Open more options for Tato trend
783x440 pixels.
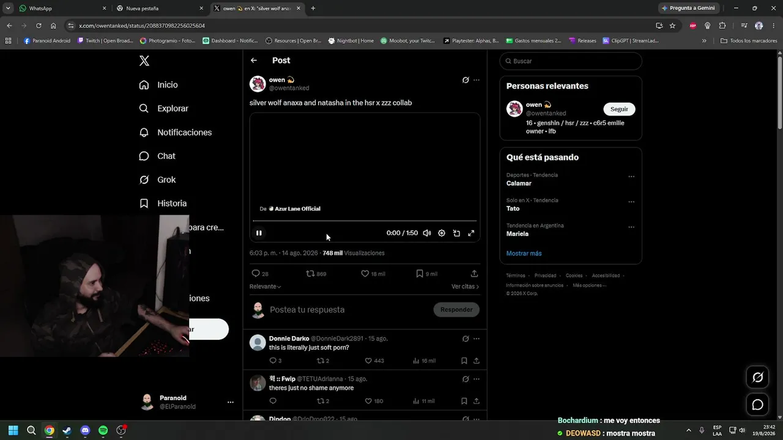(631, 202)
